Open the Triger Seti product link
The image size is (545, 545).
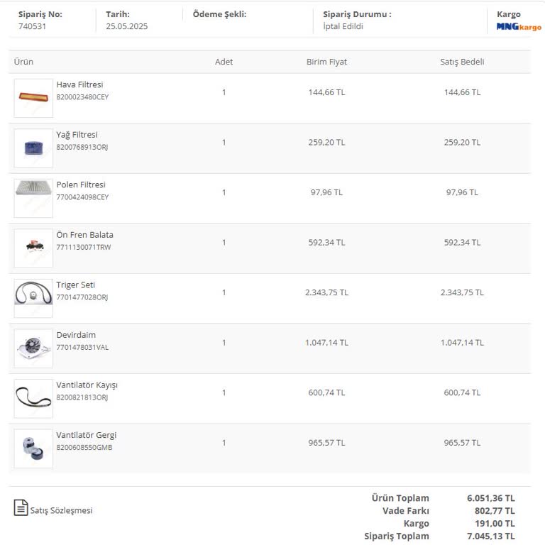pos(75,285)
